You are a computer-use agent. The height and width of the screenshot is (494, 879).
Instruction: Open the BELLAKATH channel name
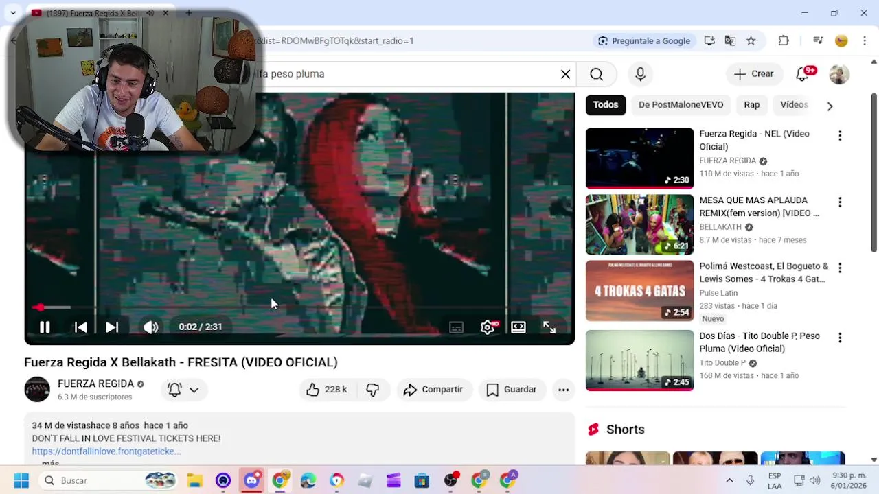tap(720, 227)
